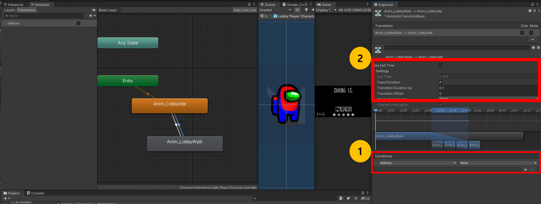Click the Animator panel lock icon

[x=249, y=4]
